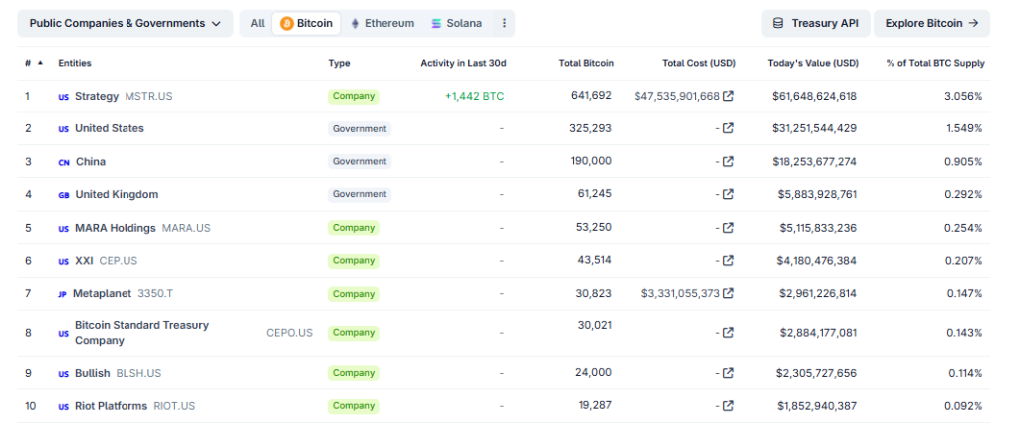Open the Treasury API button
1020x424 pixels.
tap(815, 24)
